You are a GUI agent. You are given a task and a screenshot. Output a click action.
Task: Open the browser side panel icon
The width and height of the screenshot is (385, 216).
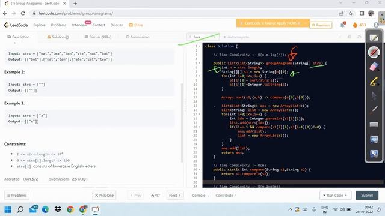click(362, 13)
